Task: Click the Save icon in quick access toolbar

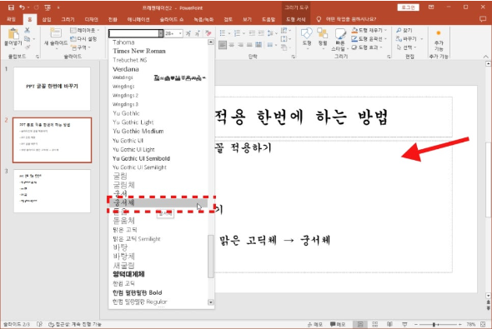Action: click(11, 7)
